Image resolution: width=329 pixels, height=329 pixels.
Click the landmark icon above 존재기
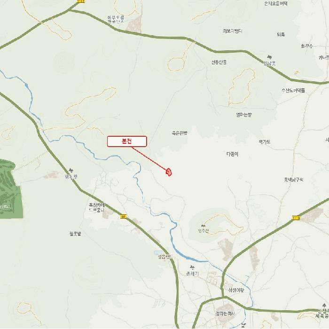192,267
